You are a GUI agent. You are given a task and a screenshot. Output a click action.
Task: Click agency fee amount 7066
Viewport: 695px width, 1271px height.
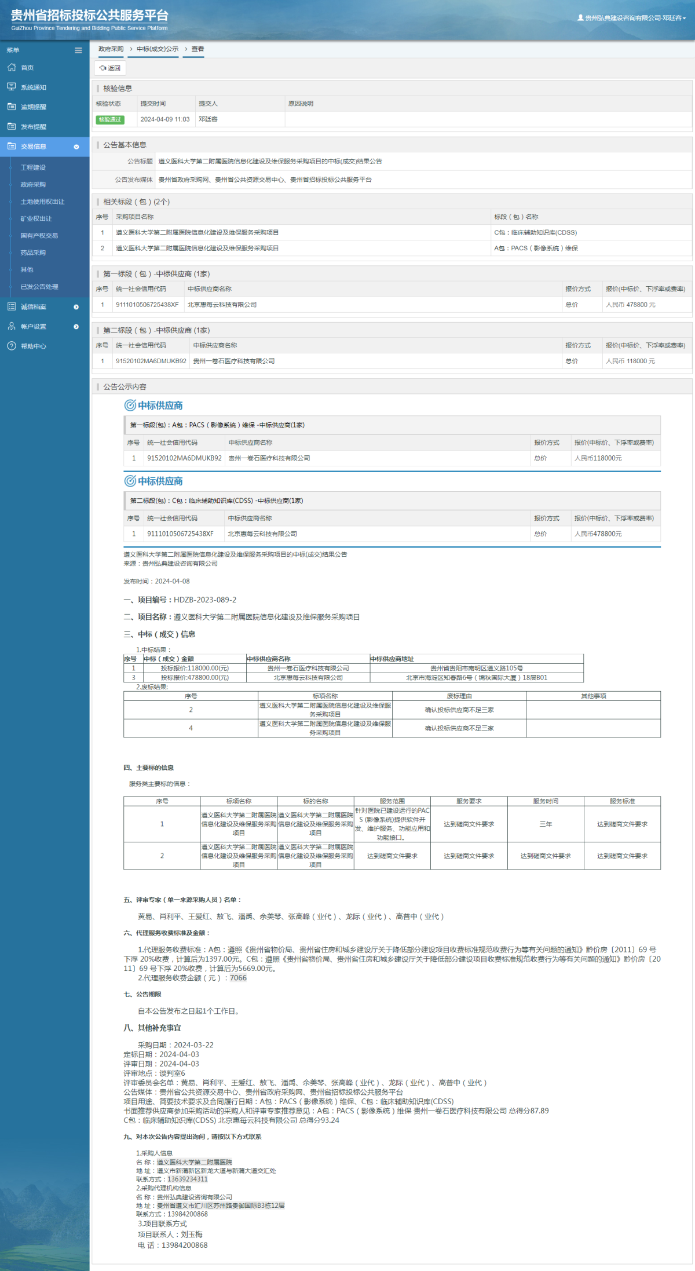tap(238, 978)
